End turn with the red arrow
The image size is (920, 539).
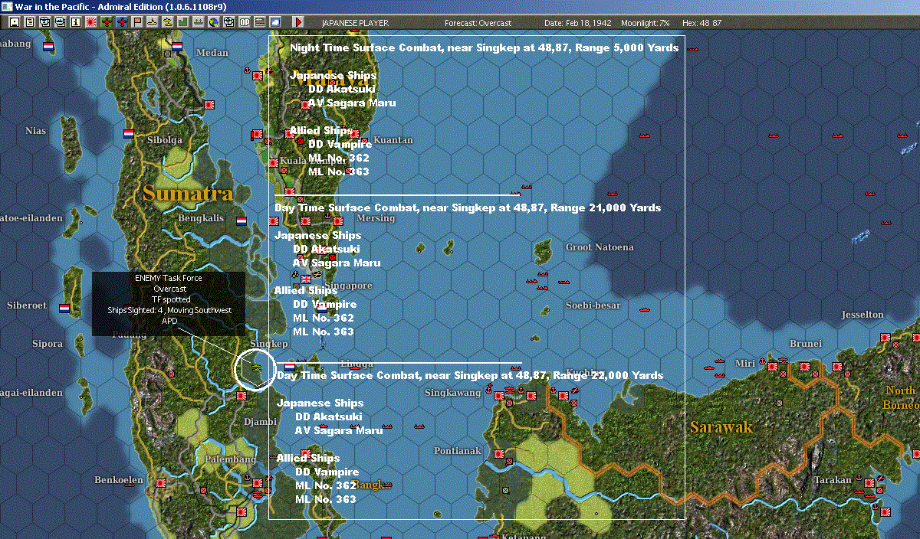coord(297,22)
